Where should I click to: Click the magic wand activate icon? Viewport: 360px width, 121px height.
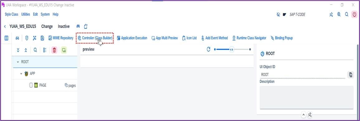click(x=34, y=38)
